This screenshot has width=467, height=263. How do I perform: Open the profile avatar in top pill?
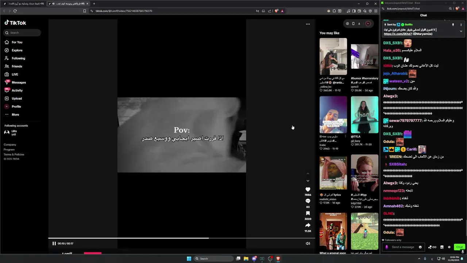(368, 24)
